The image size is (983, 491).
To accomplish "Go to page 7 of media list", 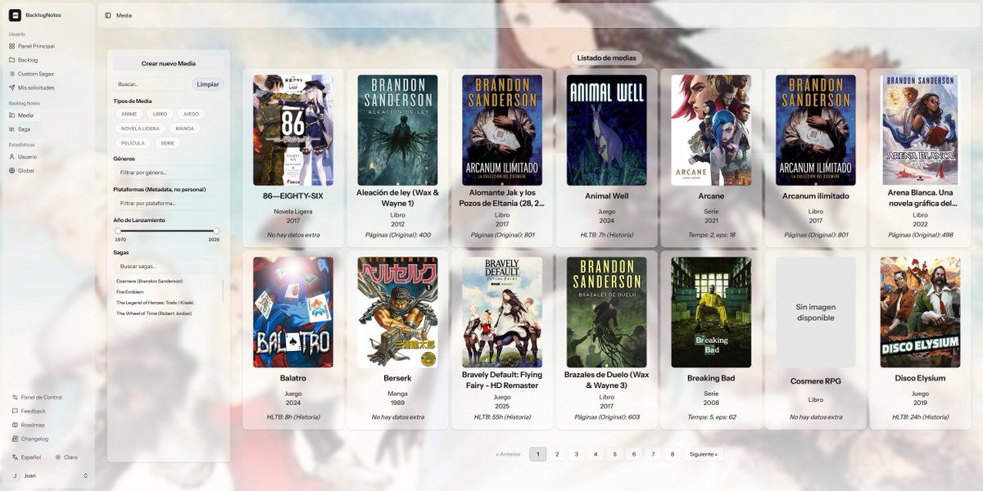I will 653,454.
